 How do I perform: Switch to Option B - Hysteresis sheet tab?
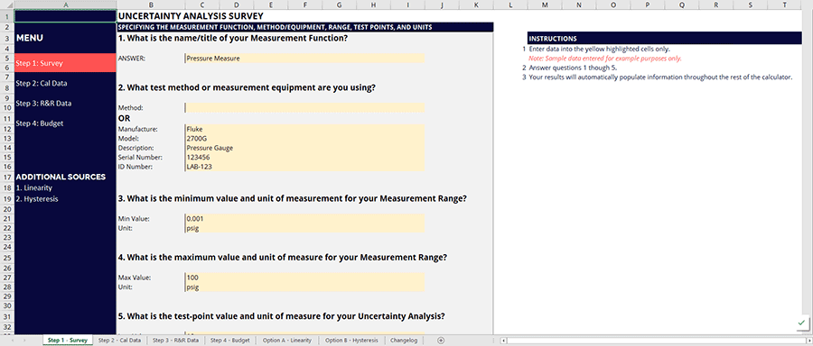point(351,341)
